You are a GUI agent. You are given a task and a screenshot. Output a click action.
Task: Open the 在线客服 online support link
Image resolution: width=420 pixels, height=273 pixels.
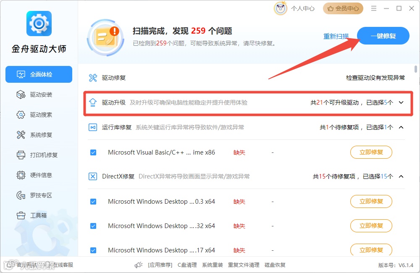[63, 265]
